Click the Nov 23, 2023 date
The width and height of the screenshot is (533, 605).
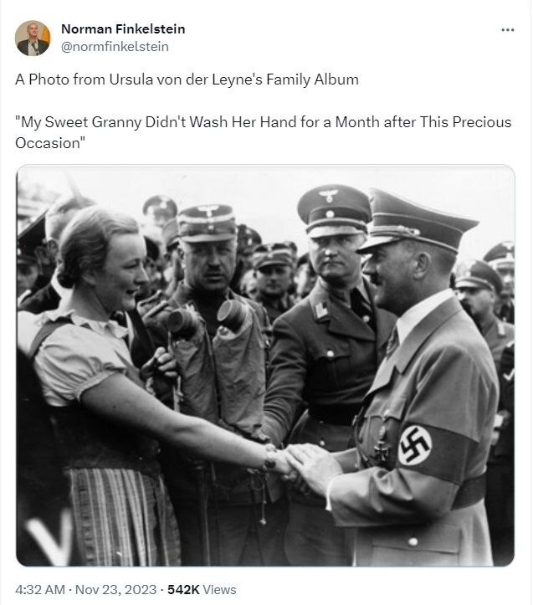tap(115, 590)
